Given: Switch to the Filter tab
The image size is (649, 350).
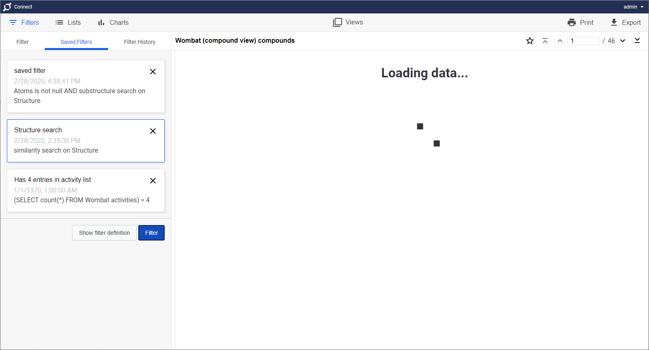Looking at the screenshot, I should pyautogui.click(x=23, y=42).
